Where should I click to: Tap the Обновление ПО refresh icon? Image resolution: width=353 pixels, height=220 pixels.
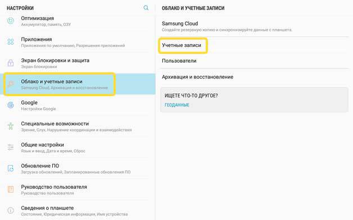click(x=11, y=168)
